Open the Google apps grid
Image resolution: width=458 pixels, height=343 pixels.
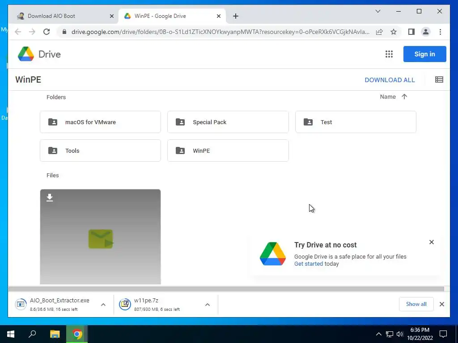(x=389, y=54)
